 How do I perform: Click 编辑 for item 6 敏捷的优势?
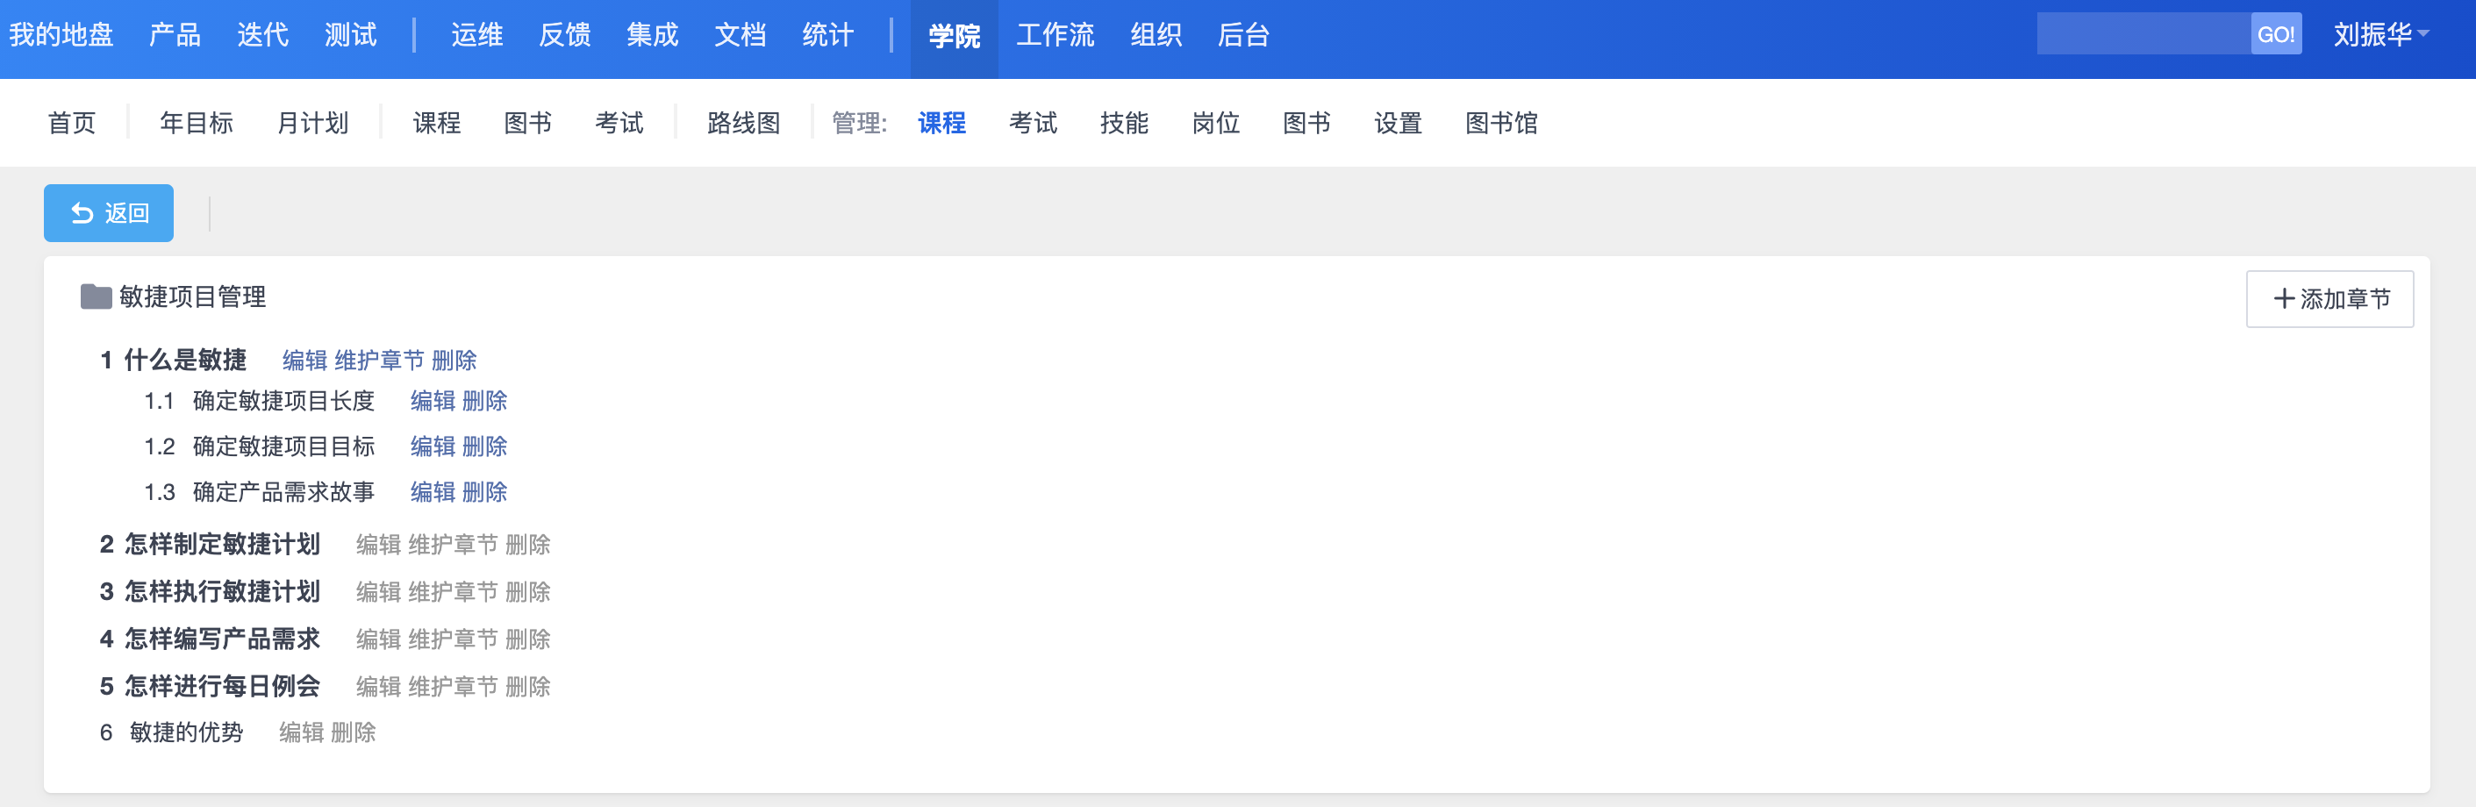302,733
